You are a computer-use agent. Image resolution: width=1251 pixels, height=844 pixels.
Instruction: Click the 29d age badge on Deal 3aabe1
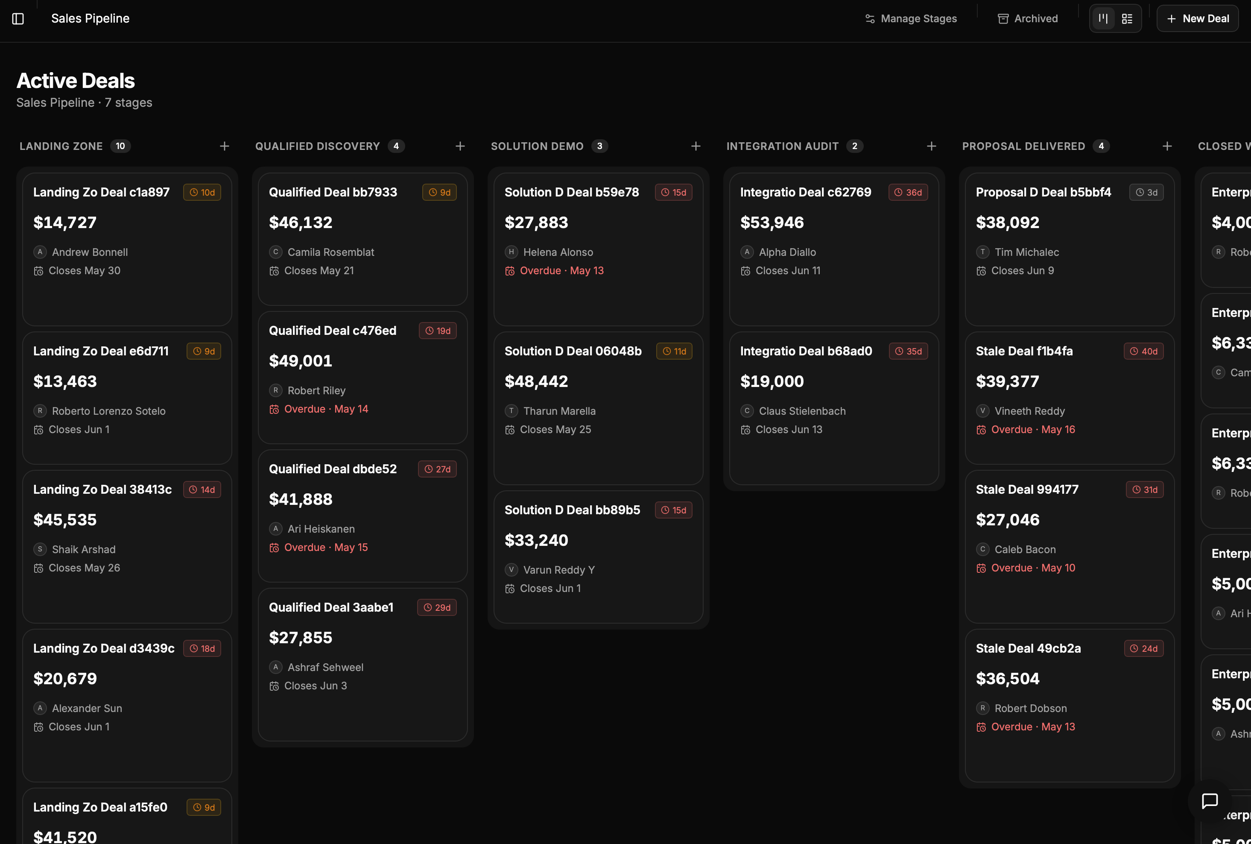pos(437,608)
